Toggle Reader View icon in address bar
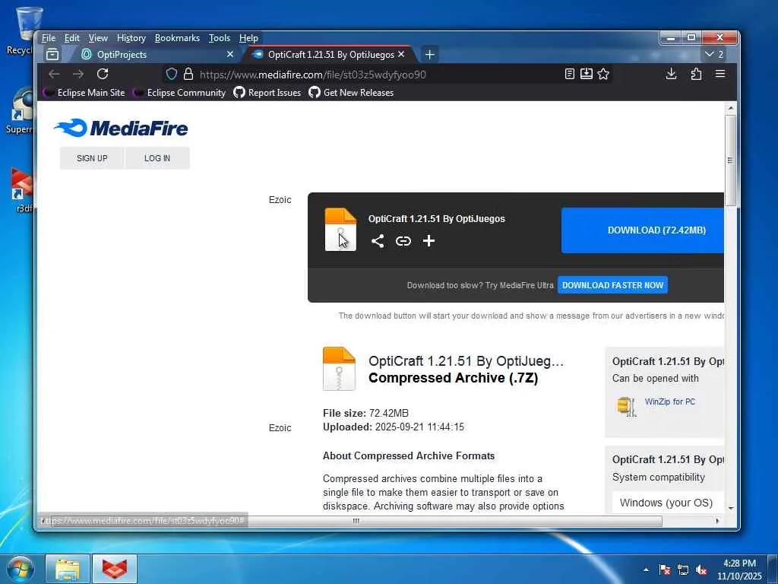 point(570,74)
